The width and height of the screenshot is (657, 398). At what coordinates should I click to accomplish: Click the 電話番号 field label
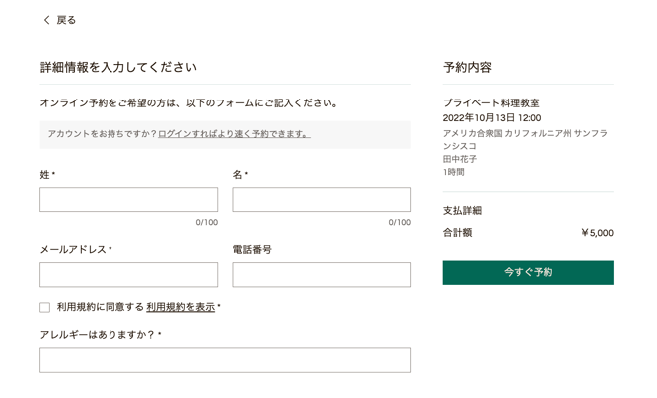pos(252,250)
